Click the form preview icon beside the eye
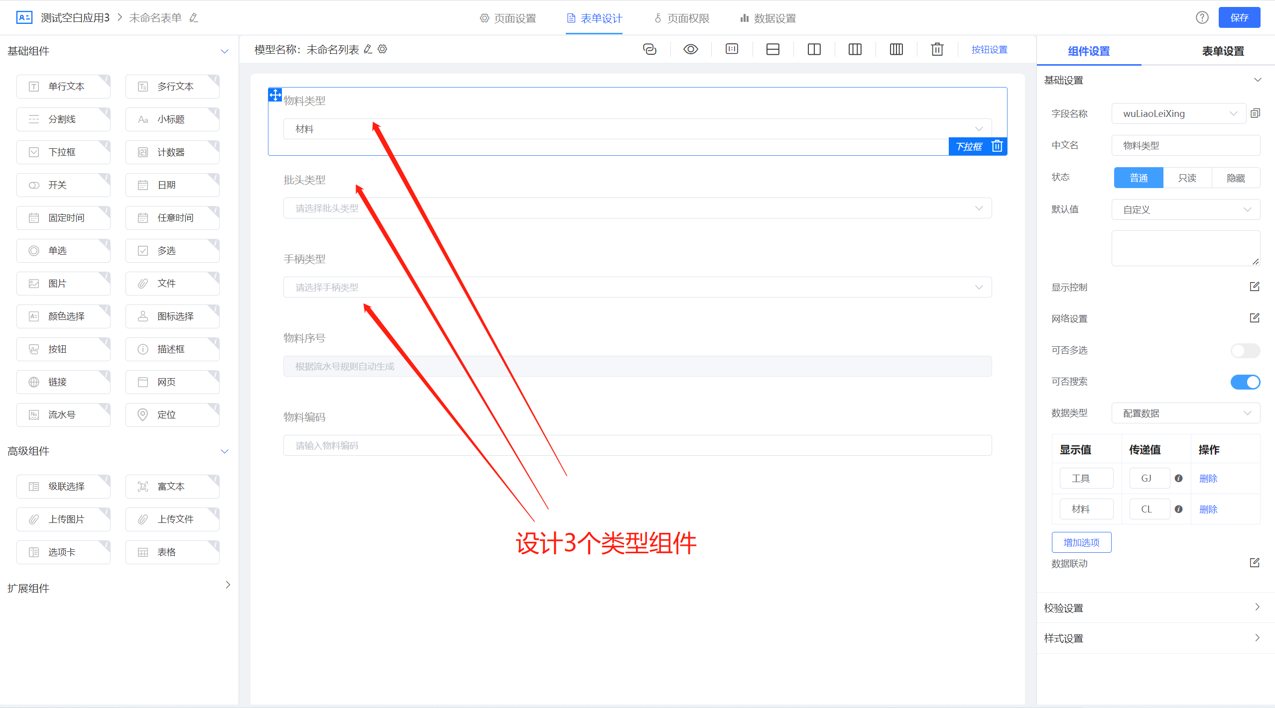The height and width of the screenshot is (708, 1275). (x=732, y=49)
